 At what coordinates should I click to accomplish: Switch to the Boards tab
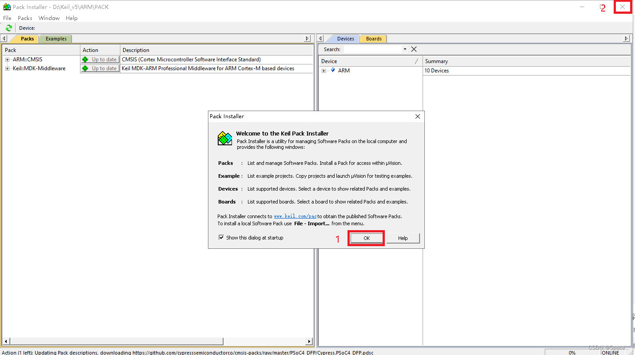point(374,39)
